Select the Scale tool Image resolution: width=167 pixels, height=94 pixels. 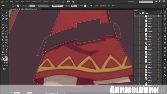click(7, 31)
